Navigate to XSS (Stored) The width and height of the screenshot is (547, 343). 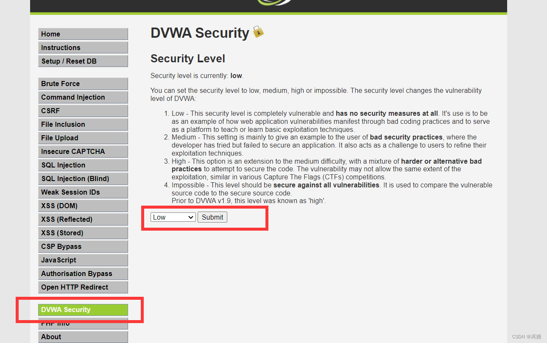(83, 233)
